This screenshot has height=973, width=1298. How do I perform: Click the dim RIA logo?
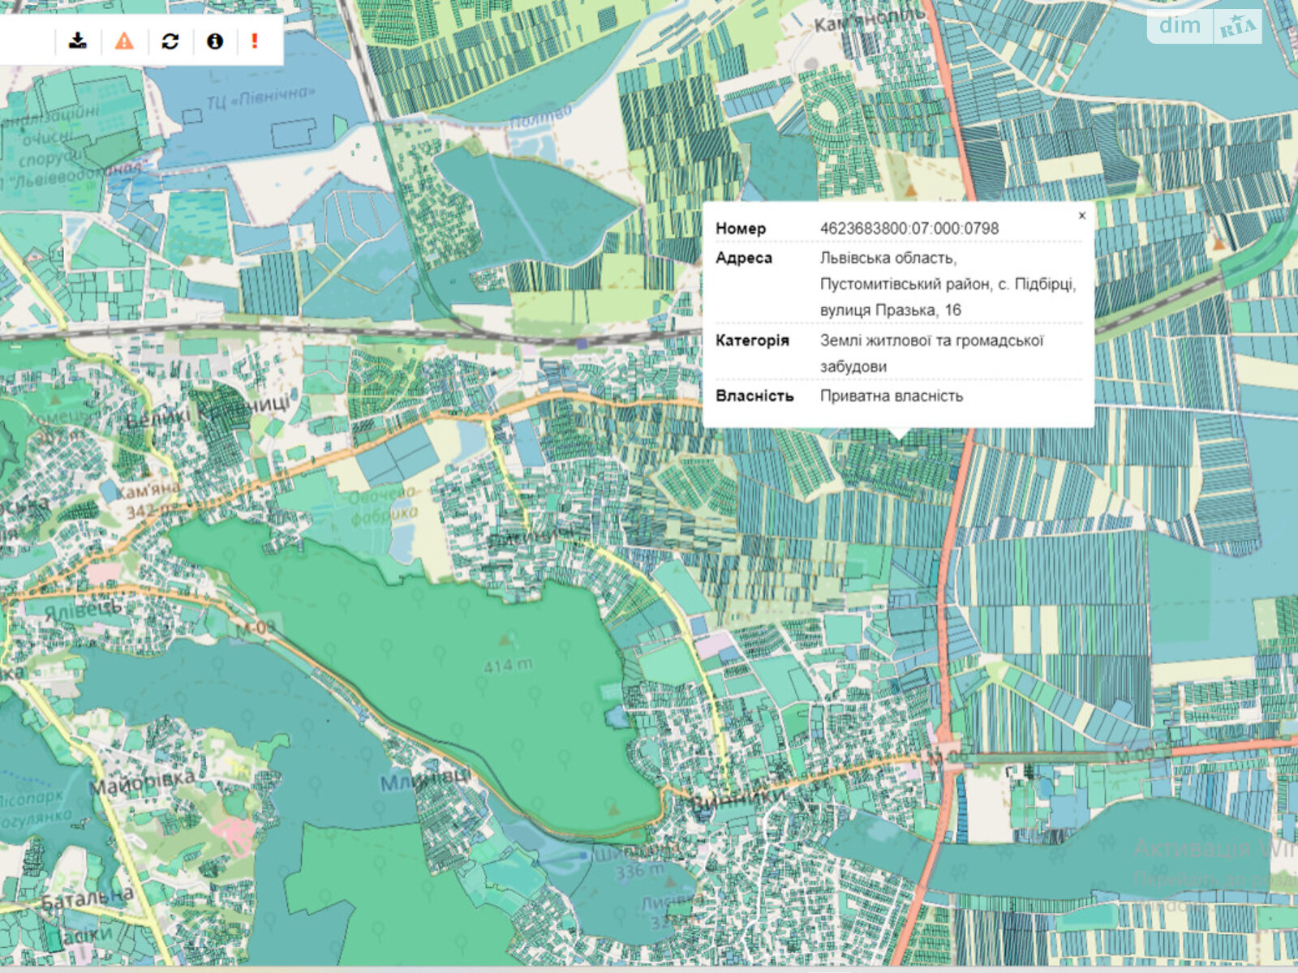(x=1205, y=26)
